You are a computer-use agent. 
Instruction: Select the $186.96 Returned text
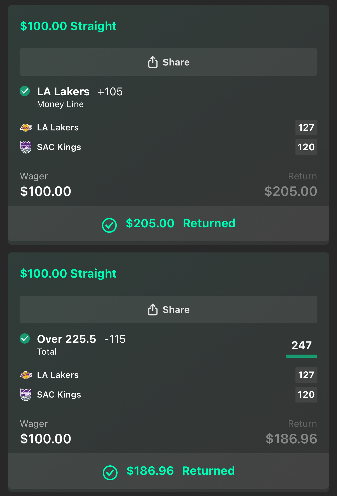(x=181, y=471)
